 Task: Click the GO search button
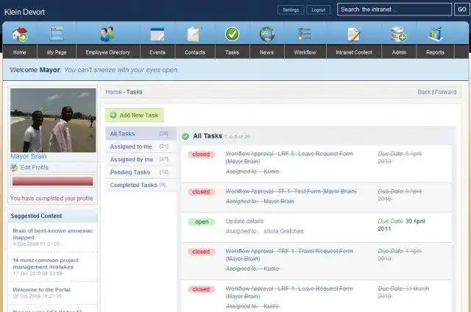coord(461,10)
